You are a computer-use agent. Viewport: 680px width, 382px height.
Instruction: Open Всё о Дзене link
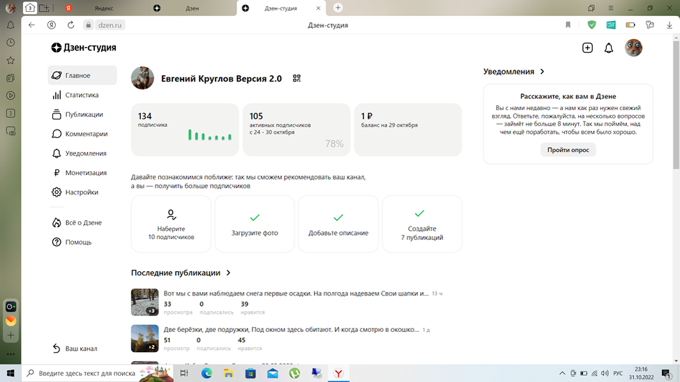82,222
